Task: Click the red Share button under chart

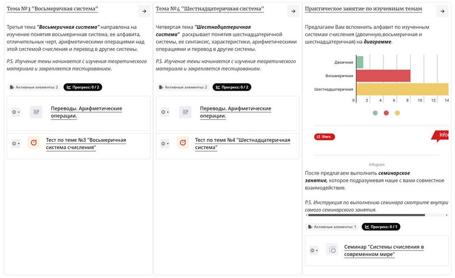Action: (324, 137)
